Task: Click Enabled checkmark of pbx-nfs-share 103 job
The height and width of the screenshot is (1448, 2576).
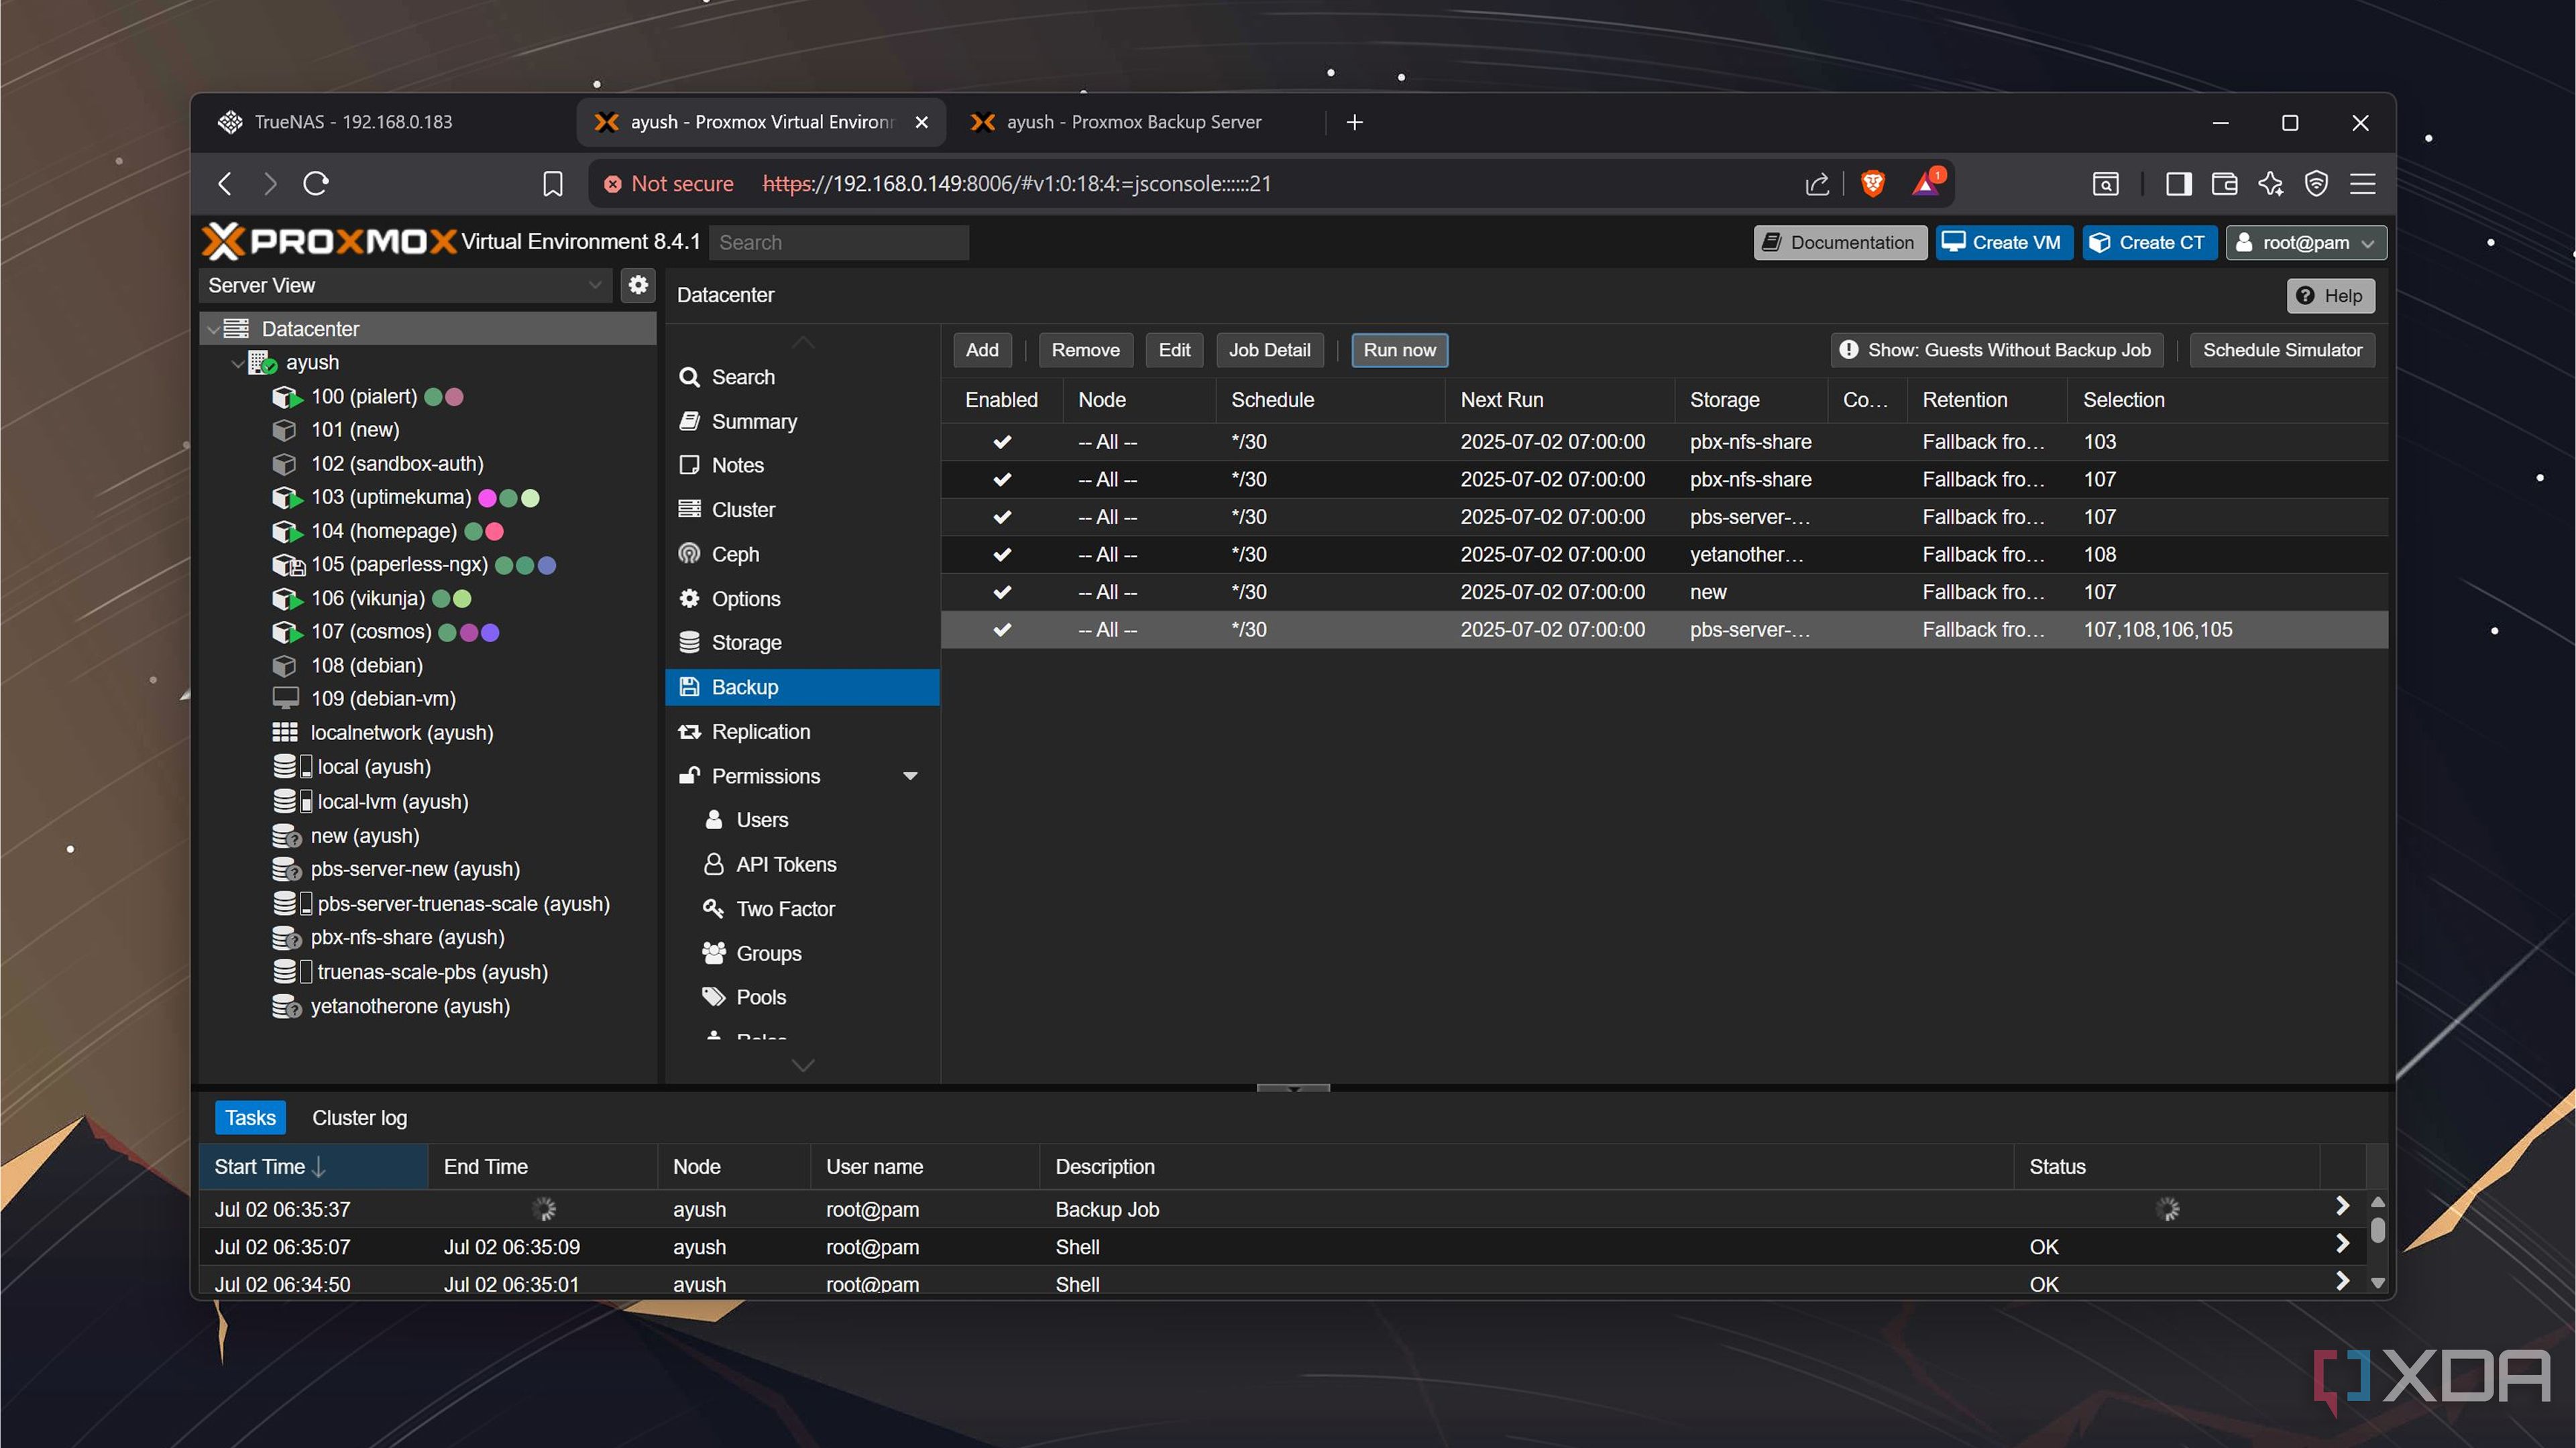Action: pos(1001,442)
